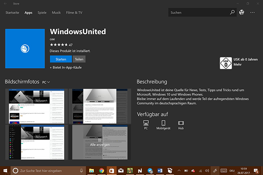Launch the app with Starten
The width and height of the screenshot is (263, 175).
(x=61, y=59)
